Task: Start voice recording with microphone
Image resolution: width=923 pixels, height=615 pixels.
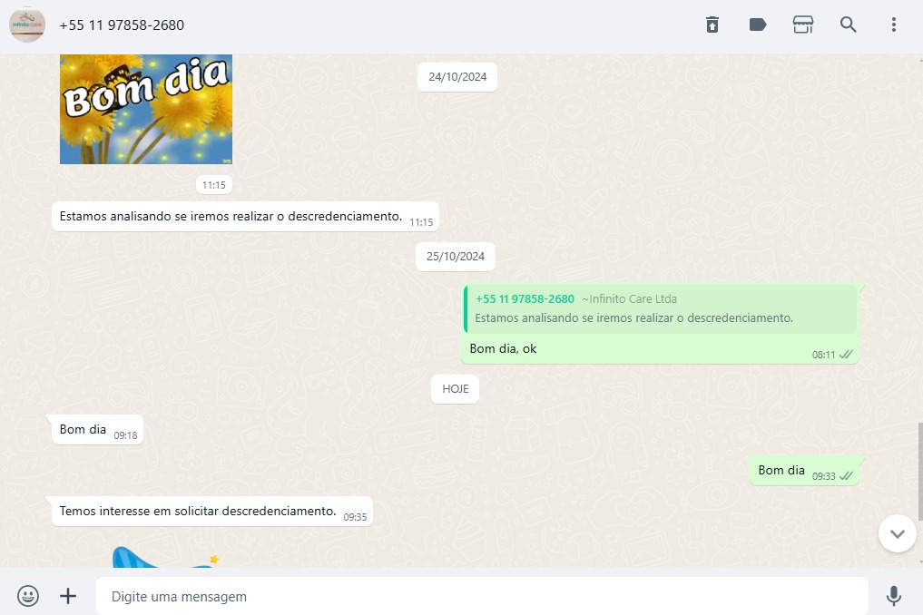Action: click(x=894, y=596)
